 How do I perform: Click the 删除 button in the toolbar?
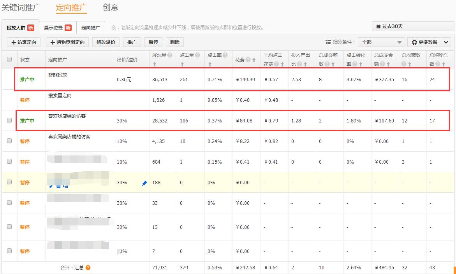(174, 42)
